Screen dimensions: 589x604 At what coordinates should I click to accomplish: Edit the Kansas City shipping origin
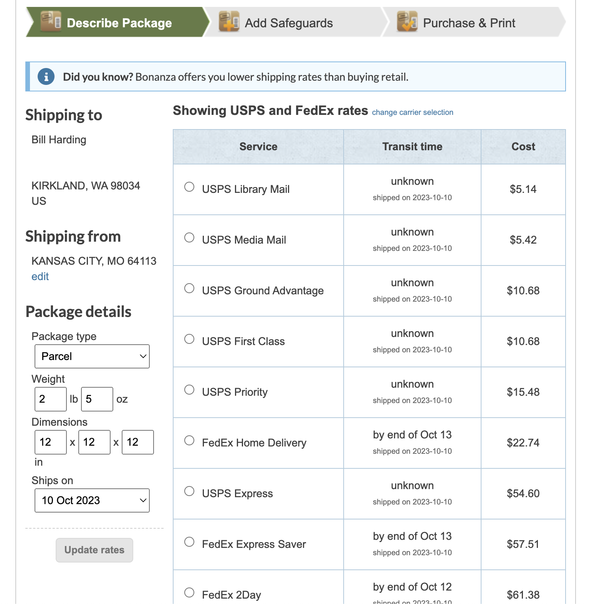[40, 276]
